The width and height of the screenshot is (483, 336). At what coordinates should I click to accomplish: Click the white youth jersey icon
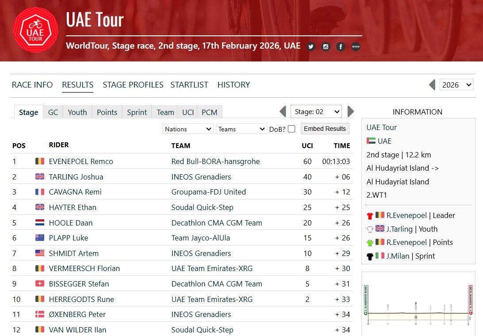tap(370, 229)
